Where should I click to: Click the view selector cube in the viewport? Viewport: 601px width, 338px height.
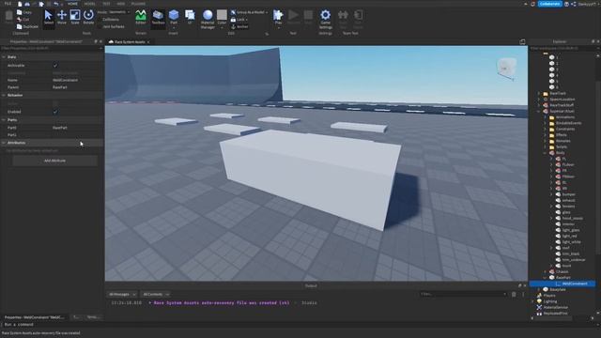[x=507, y=69]
